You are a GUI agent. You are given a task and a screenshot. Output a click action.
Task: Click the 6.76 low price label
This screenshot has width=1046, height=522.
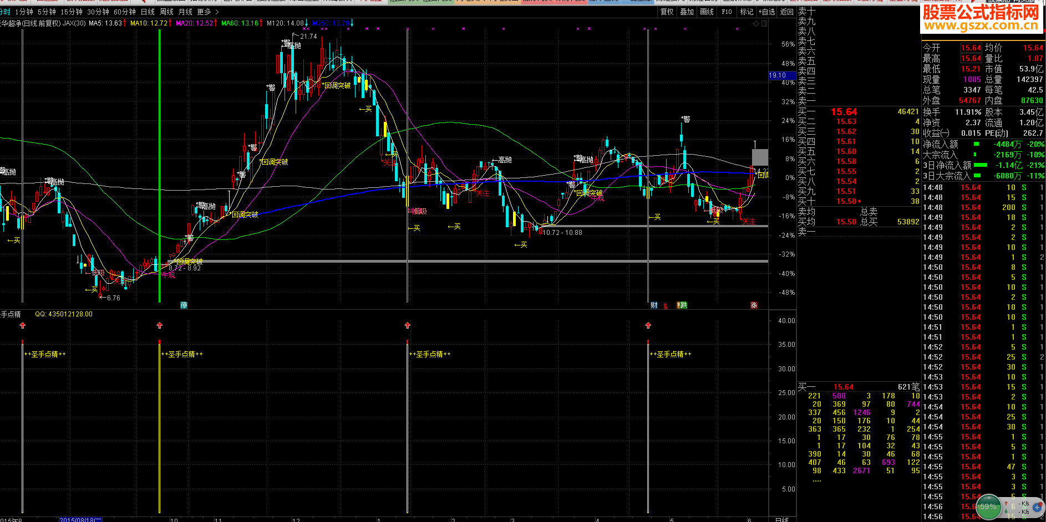113,298
